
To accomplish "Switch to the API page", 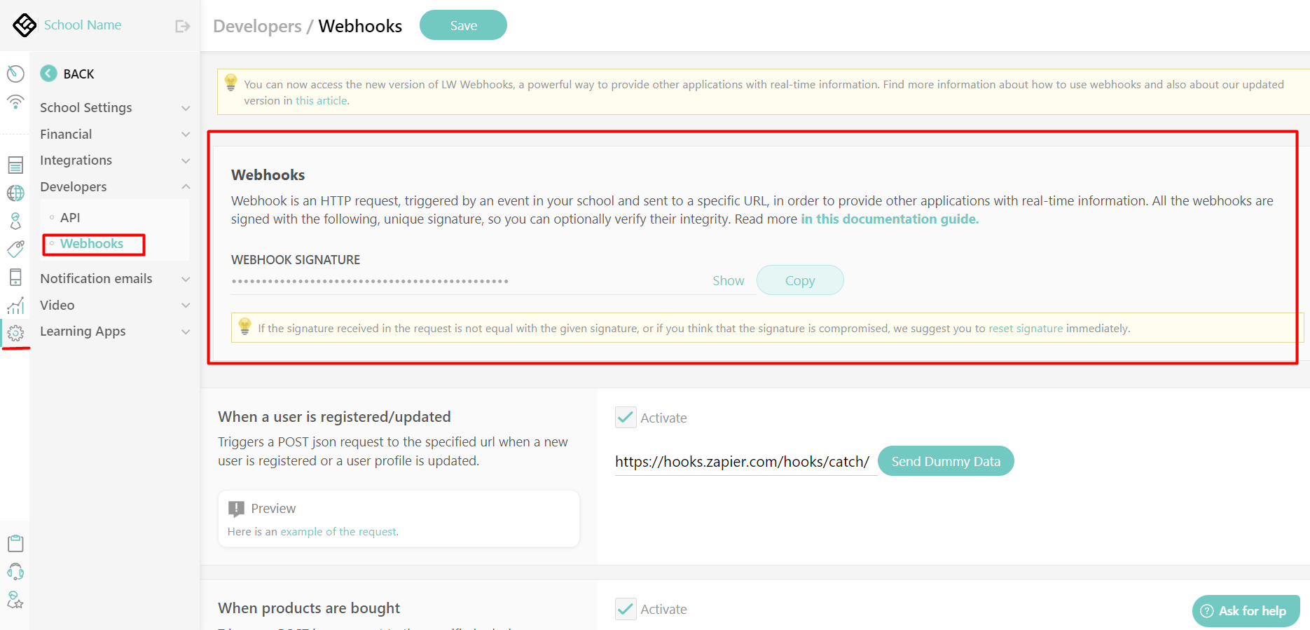I will (70, 217).
